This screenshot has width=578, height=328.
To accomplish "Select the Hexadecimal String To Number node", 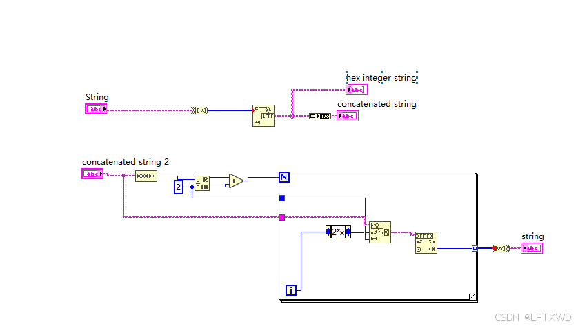I will [x=426, y=243].
